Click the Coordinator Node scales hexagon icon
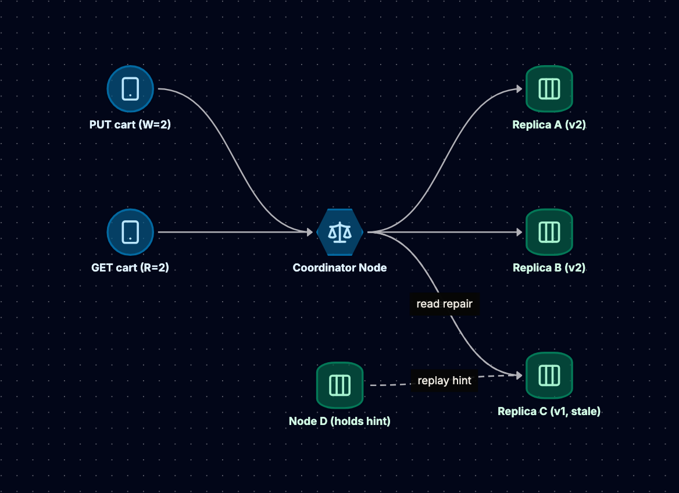This screenshot has height=493, width=679. pos(340,232)
